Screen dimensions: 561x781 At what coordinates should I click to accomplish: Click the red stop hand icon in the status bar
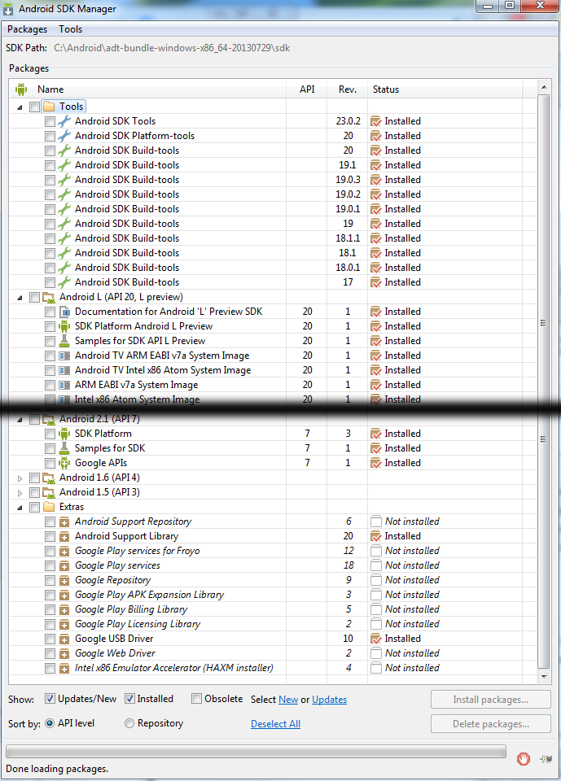pos(524,758)
